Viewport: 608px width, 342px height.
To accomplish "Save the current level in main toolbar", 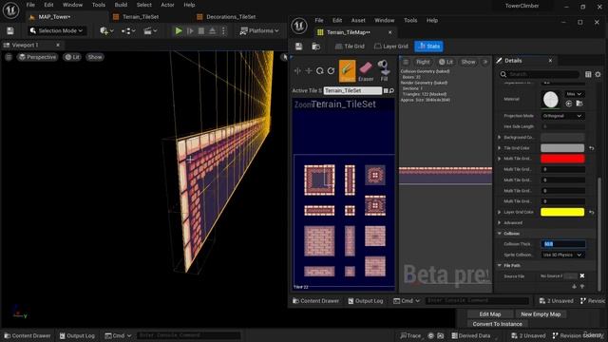I will [x=10, y=30].
